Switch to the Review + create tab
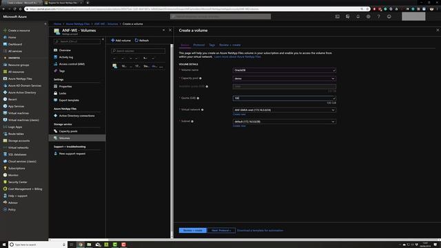This screenshot has width=441, height=248. (x=229, y=45)
